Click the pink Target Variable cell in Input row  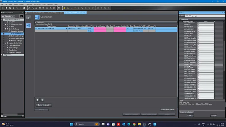(100, 28)
